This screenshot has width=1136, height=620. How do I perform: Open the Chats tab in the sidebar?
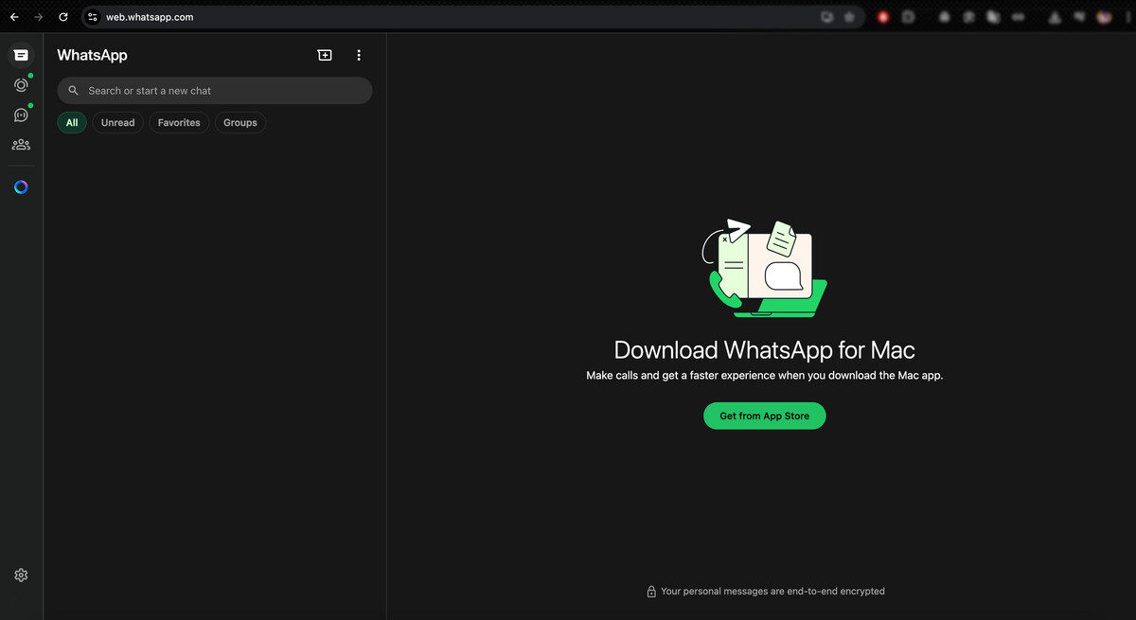tap(21, 55)
